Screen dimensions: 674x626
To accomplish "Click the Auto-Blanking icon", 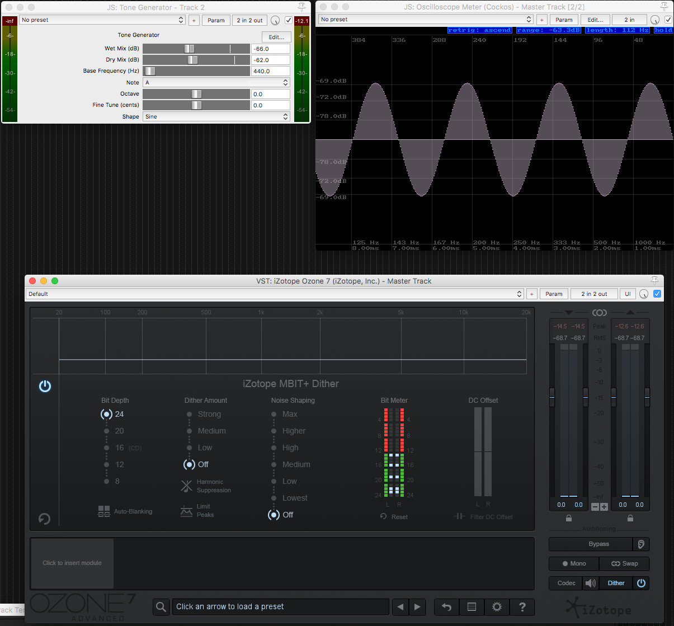I will [104, 511].
